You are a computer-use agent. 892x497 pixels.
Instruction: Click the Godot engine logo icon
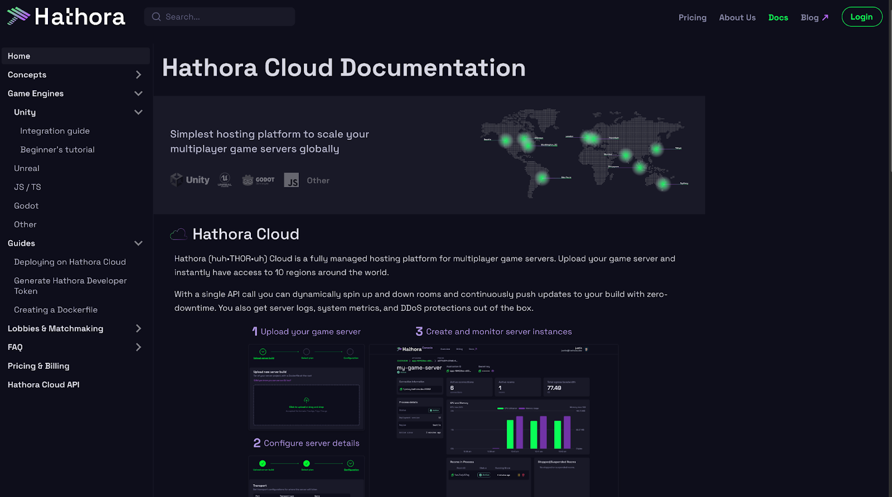248,180
